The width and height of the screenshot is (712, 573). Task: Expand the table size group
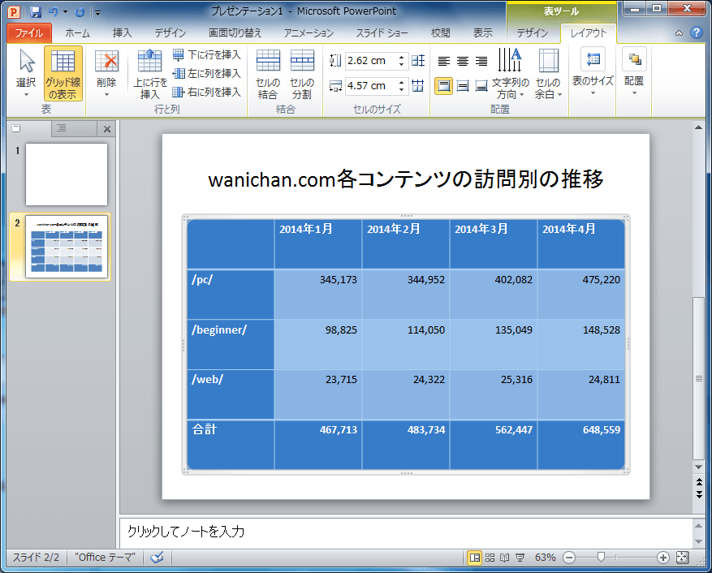tap(593, 71)
